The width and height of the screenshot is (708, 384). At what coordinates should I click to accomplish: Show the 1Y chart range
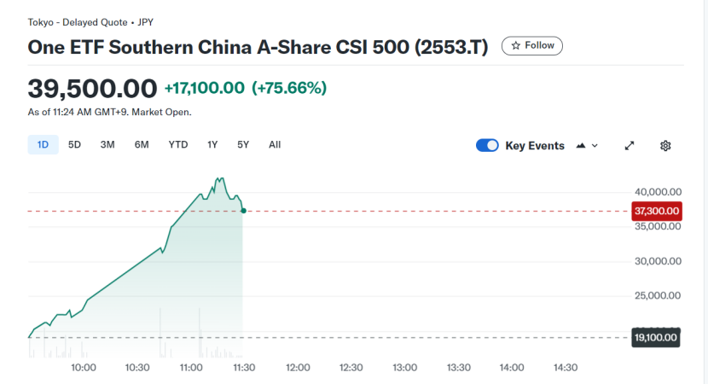(212, 144)
